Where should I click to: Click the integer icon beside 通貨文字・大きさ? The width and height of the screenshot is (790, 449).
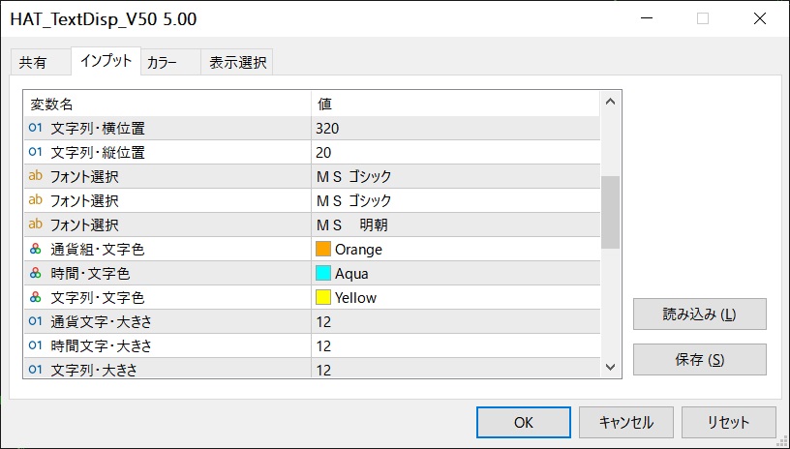pos(36,321)
